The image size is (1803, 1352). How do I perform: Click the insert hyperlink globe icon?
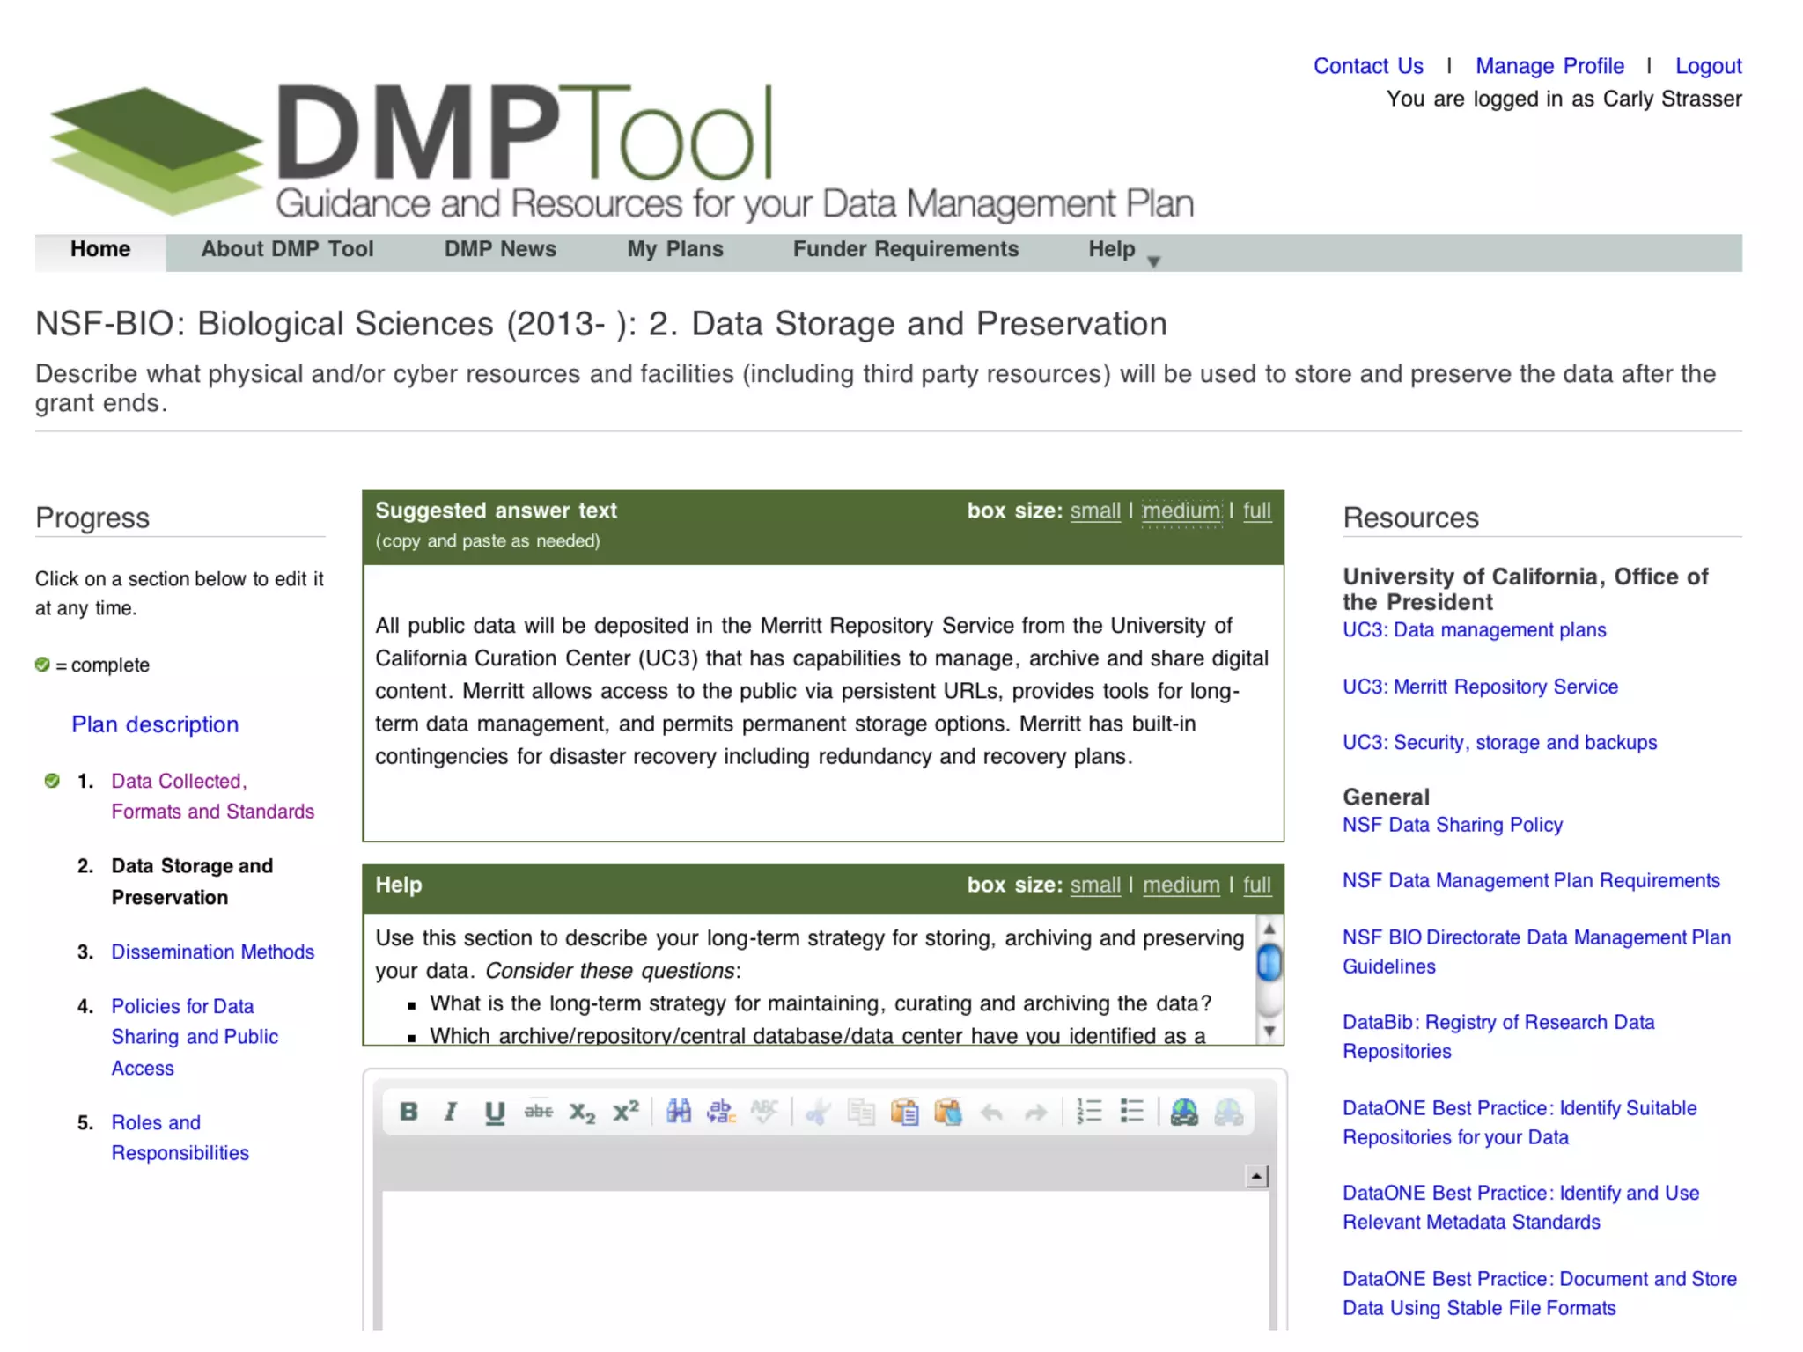click(x=1184, y=1112)
